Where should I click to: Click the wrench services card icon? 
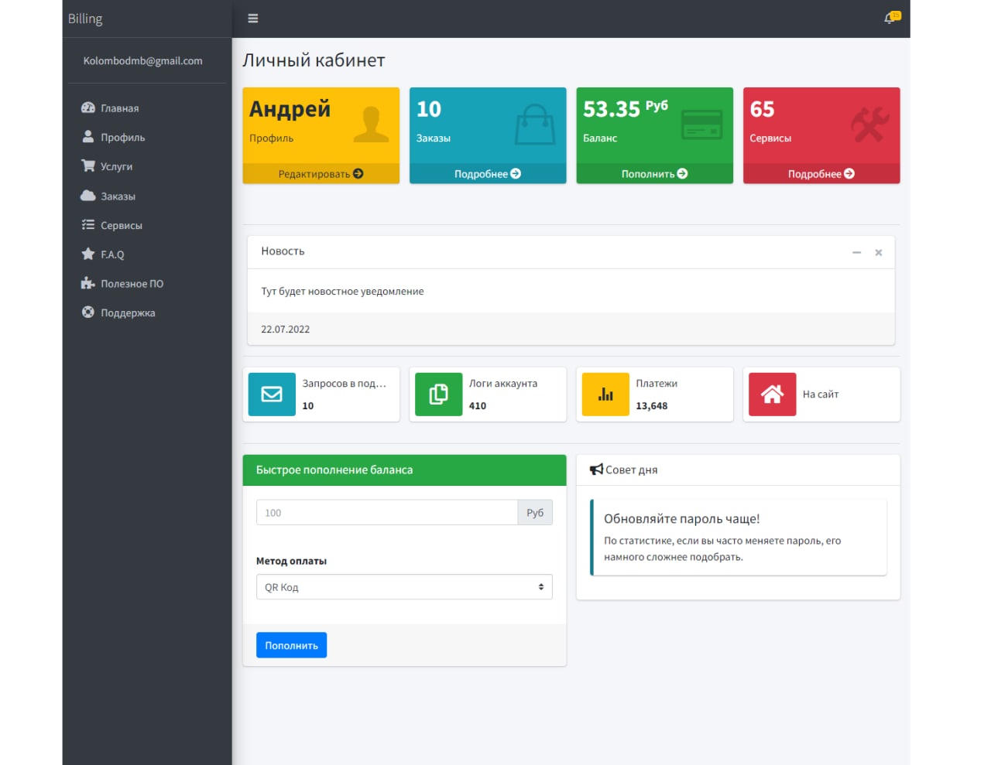(x=869, y=125)
